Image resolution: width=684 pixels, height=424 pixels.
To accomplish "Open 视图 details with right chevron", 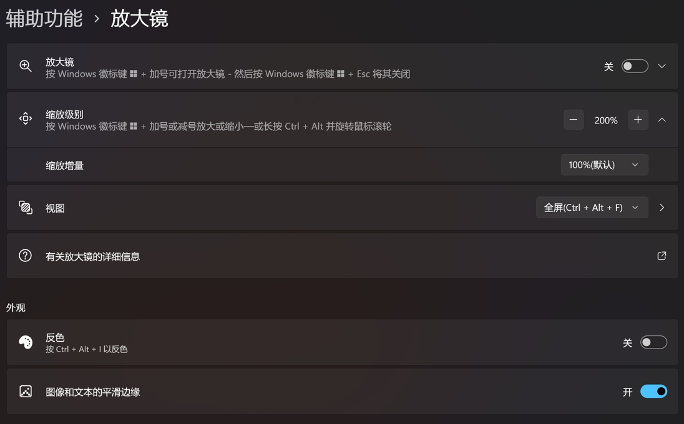I will [x=662, y=208].
